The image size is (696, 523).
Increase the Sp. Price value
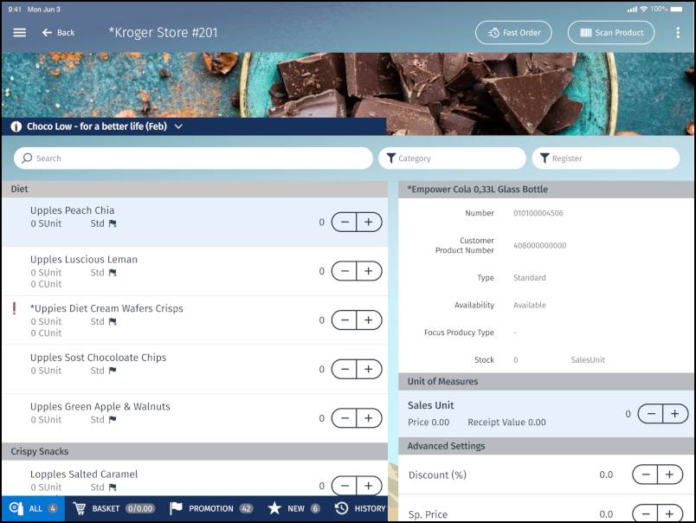(x=670, y=514)
